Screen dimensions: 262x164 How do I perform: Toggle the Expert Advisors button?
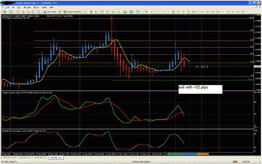(x=72, y=12)
